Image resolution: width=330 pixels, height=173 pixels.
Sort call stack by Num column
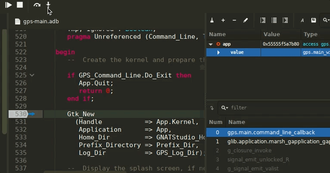pos(216,122)
